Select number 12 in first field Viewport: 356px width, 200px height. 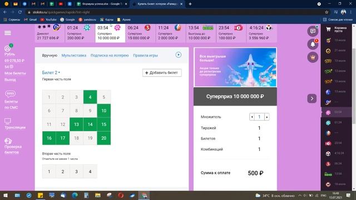click(63, 124)
